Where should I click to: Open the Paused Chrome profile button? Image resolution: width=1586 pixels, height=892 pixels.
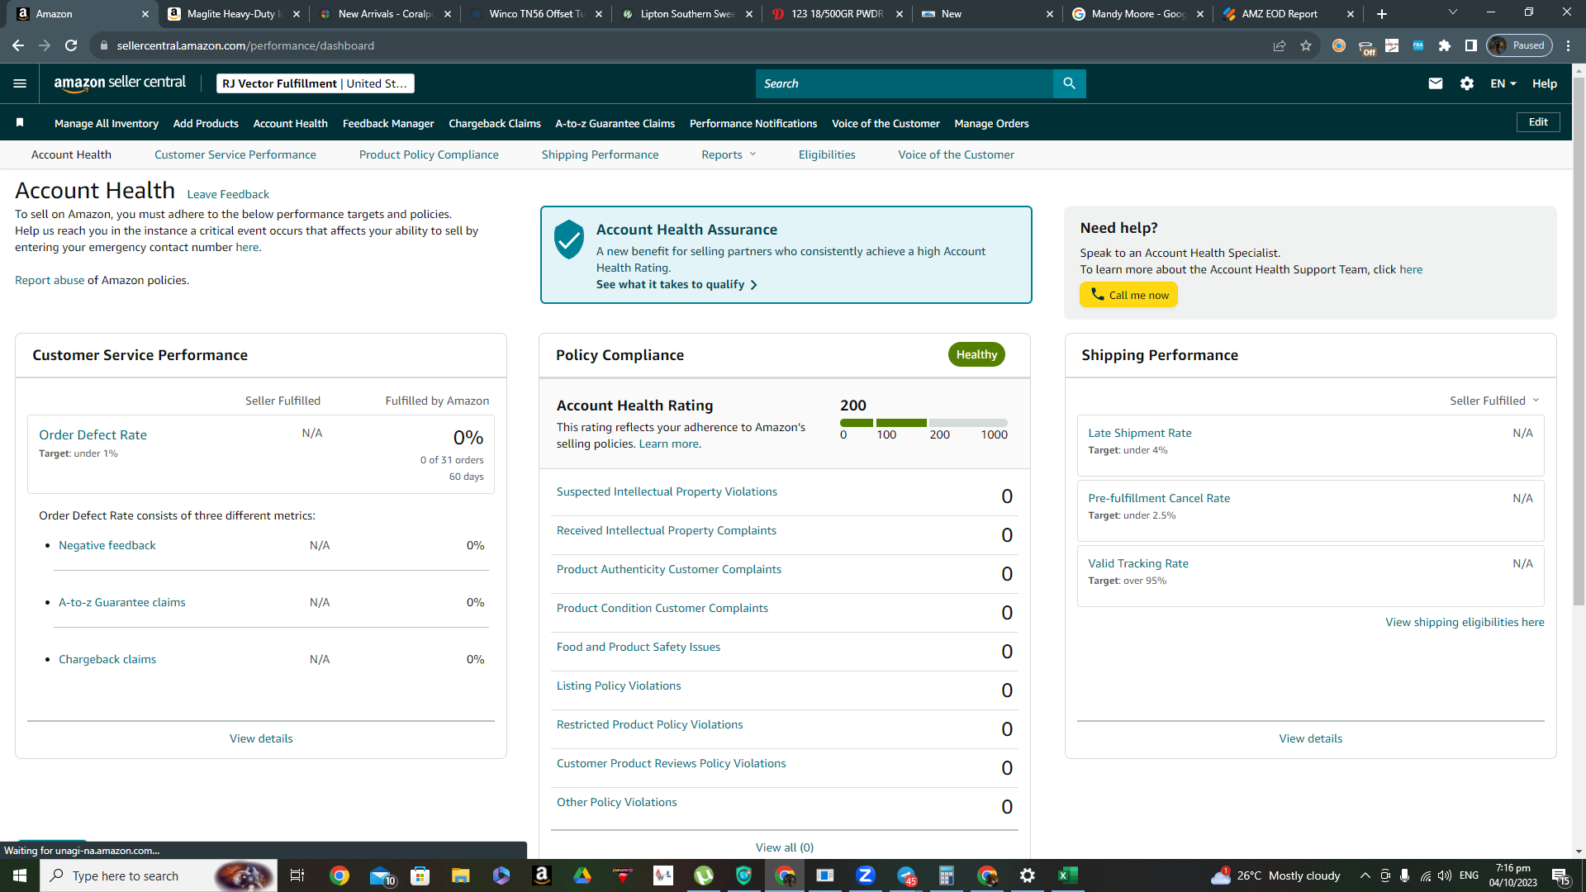point(1520,45)
